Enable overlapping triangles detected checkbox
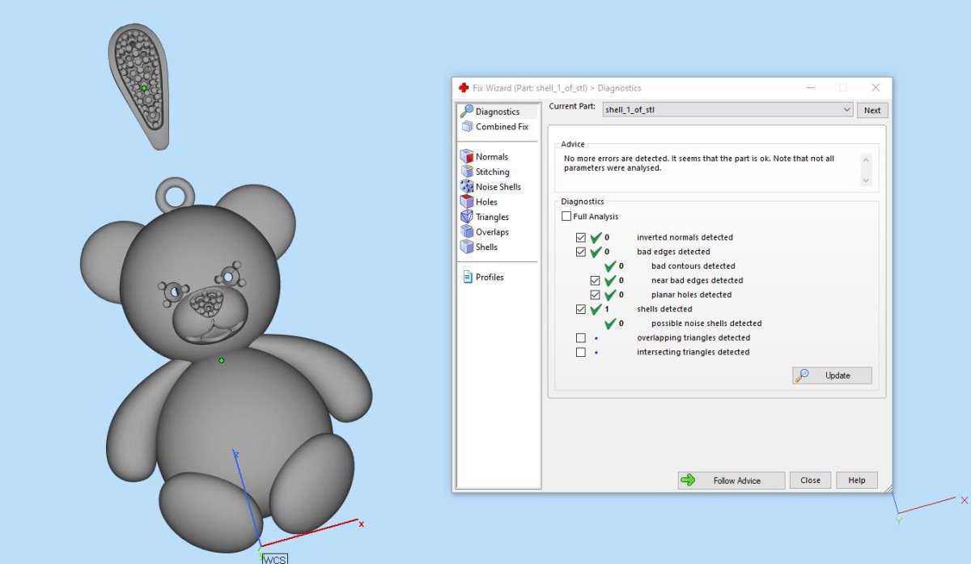 [x=580, y=338]
